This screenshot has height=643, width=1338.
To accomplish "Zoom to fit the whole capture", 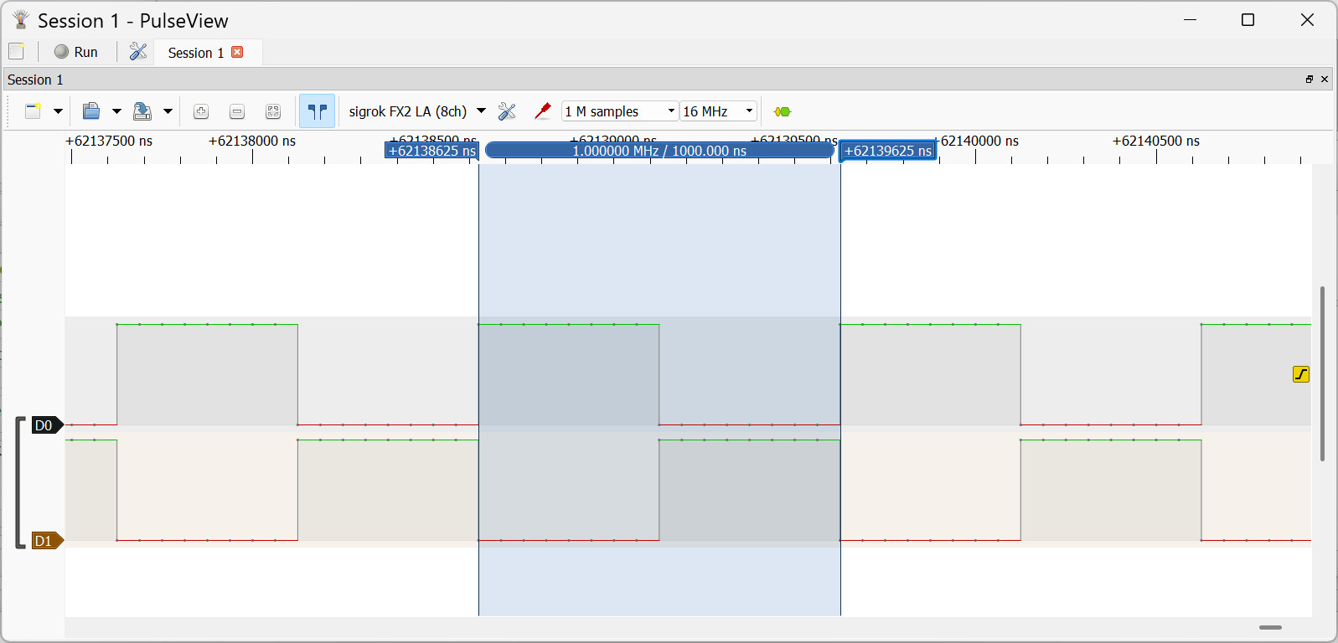I will tap(273, 111).
